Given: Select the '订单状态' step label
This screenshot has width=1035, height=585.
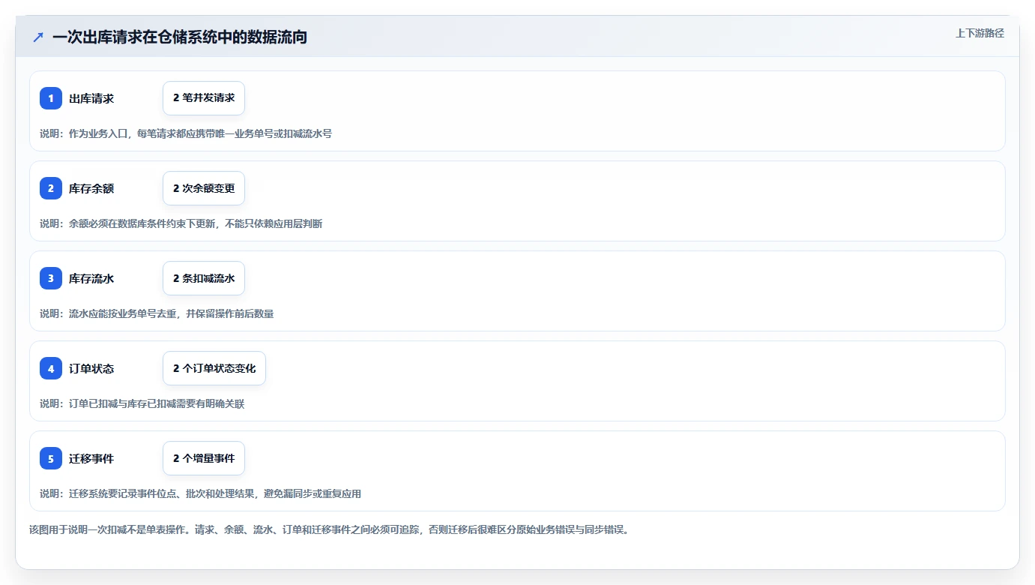Looking at the screenshot, I should (91, 368).
